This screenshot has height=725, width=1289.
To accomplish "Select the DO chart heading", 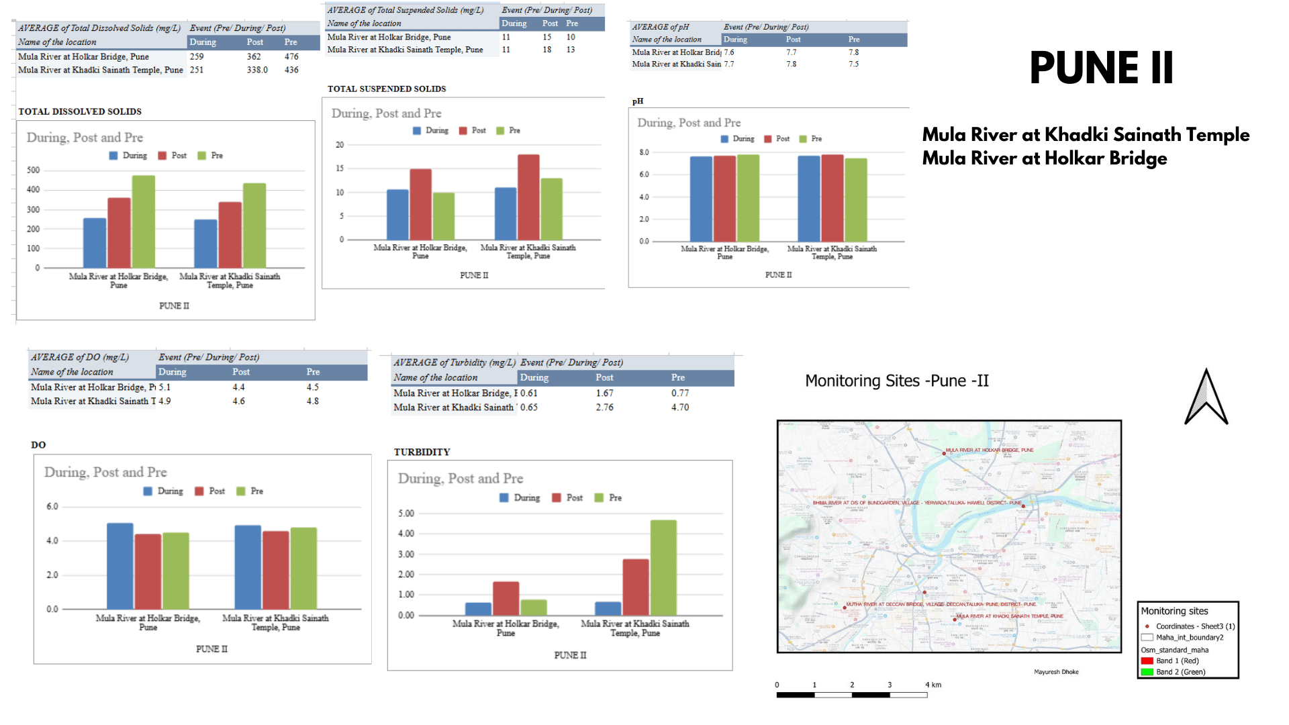I will coord(38,445).
